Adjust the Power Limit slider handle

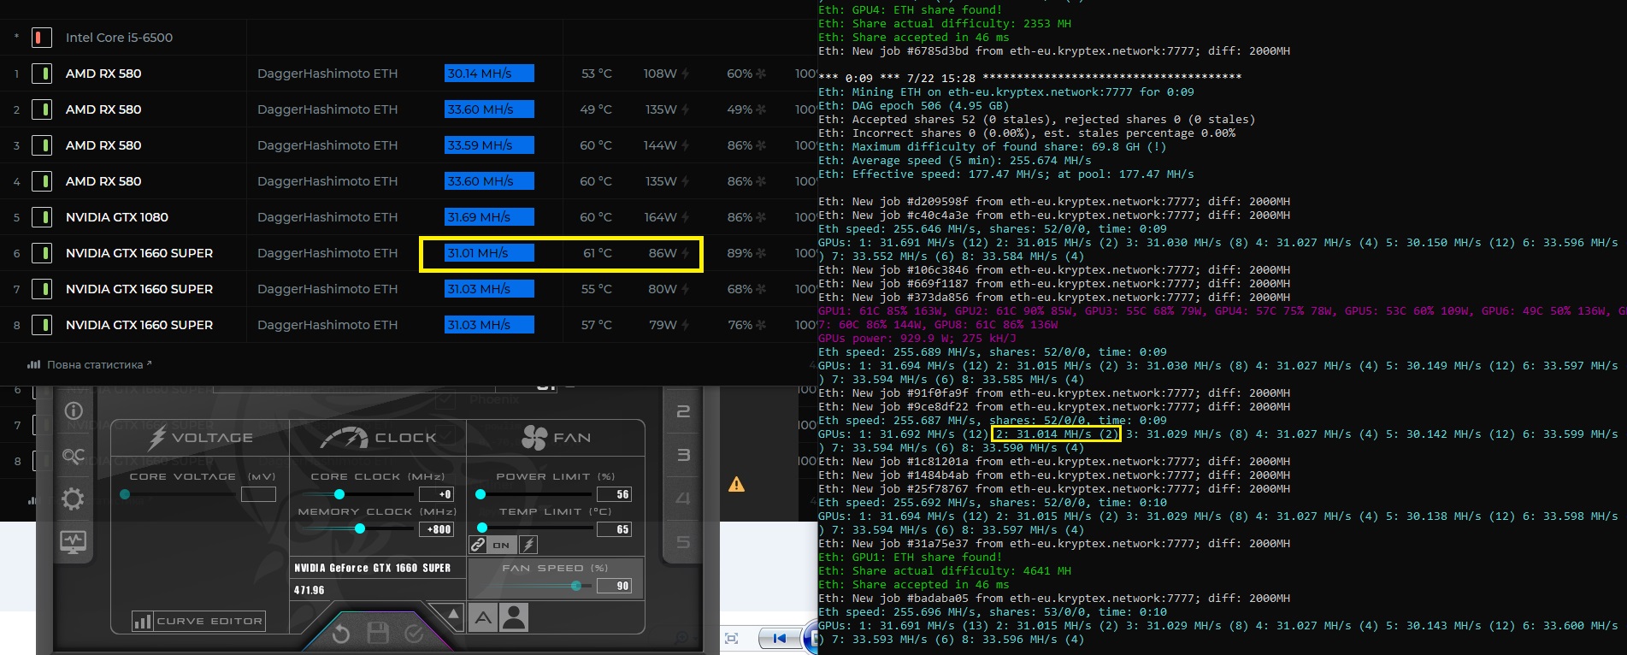[x=480, y=494]
